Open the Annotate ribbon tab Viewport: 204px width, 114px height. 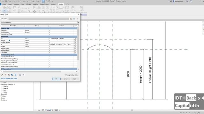pos(17,4)
